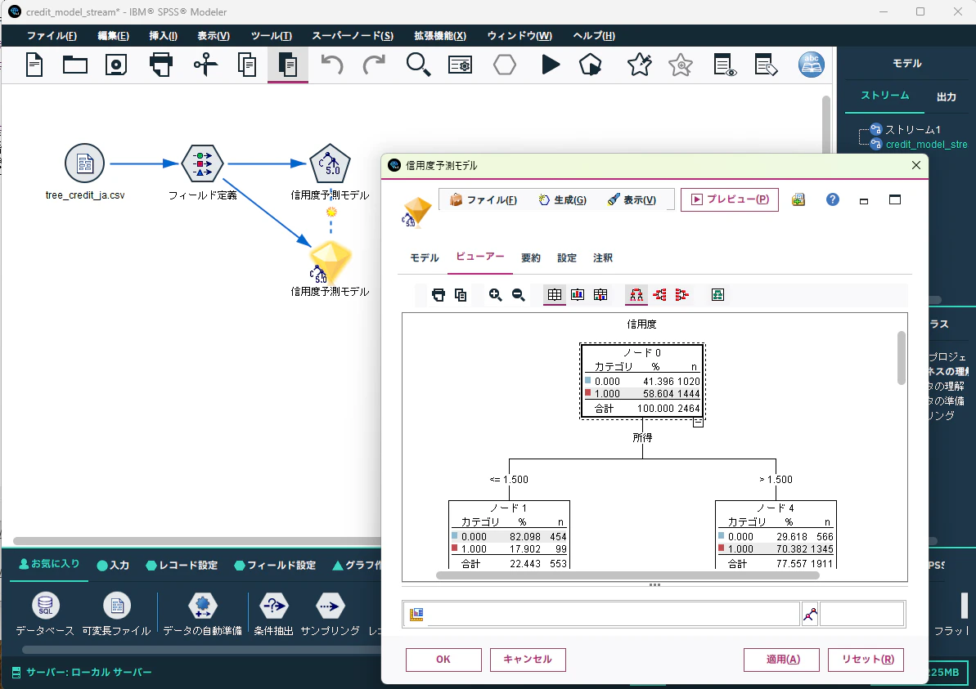Image resolution: width=976 pixels, height=689 pixels.
Task: Click the print icon in main toolbar
Action: tap(161, 65)
